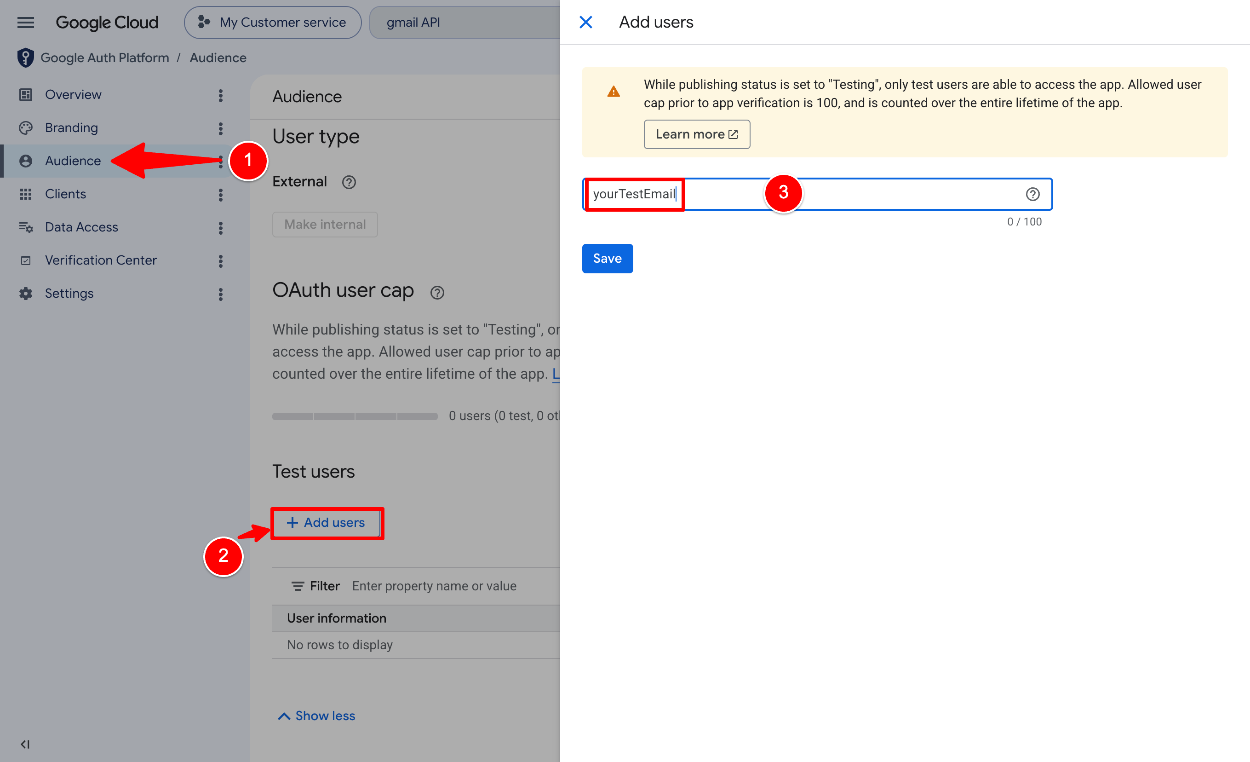Viewport: 1250px width, 762px height.
Task: Go to Data Access in sidebar
Action: point(82,227)
